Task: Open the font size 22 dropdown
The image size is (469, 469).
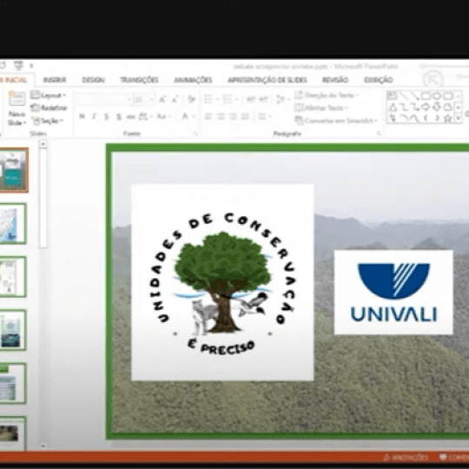Action: (151, 99)
